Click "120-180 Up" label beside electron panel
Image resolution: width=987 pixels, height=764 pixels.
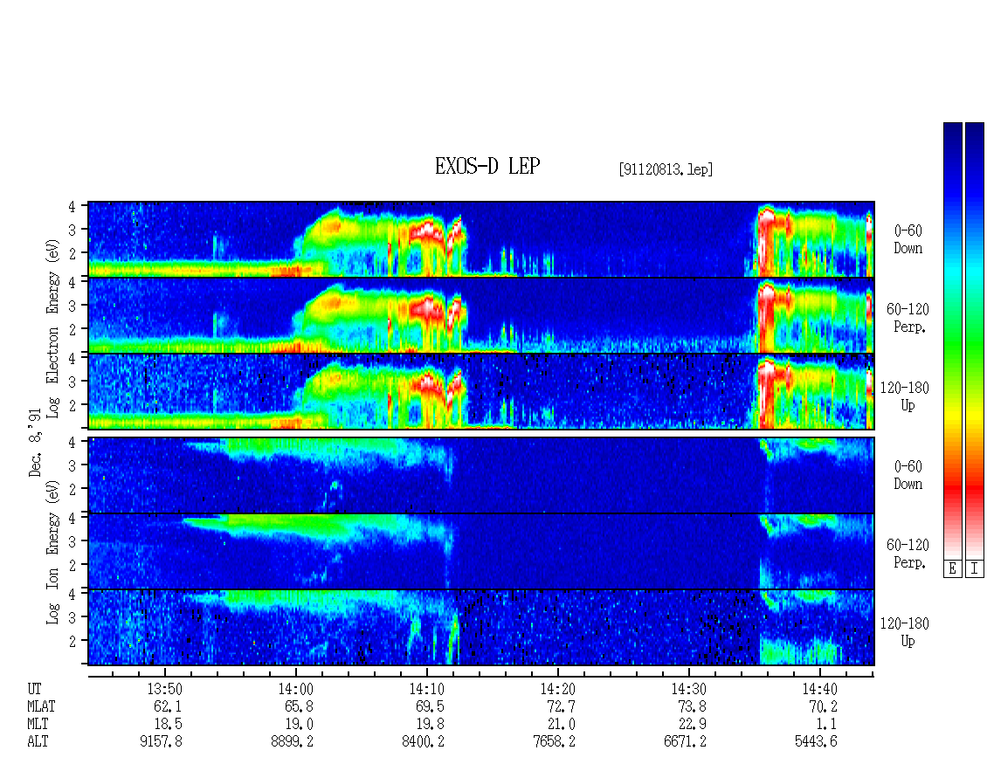[905, 397]
